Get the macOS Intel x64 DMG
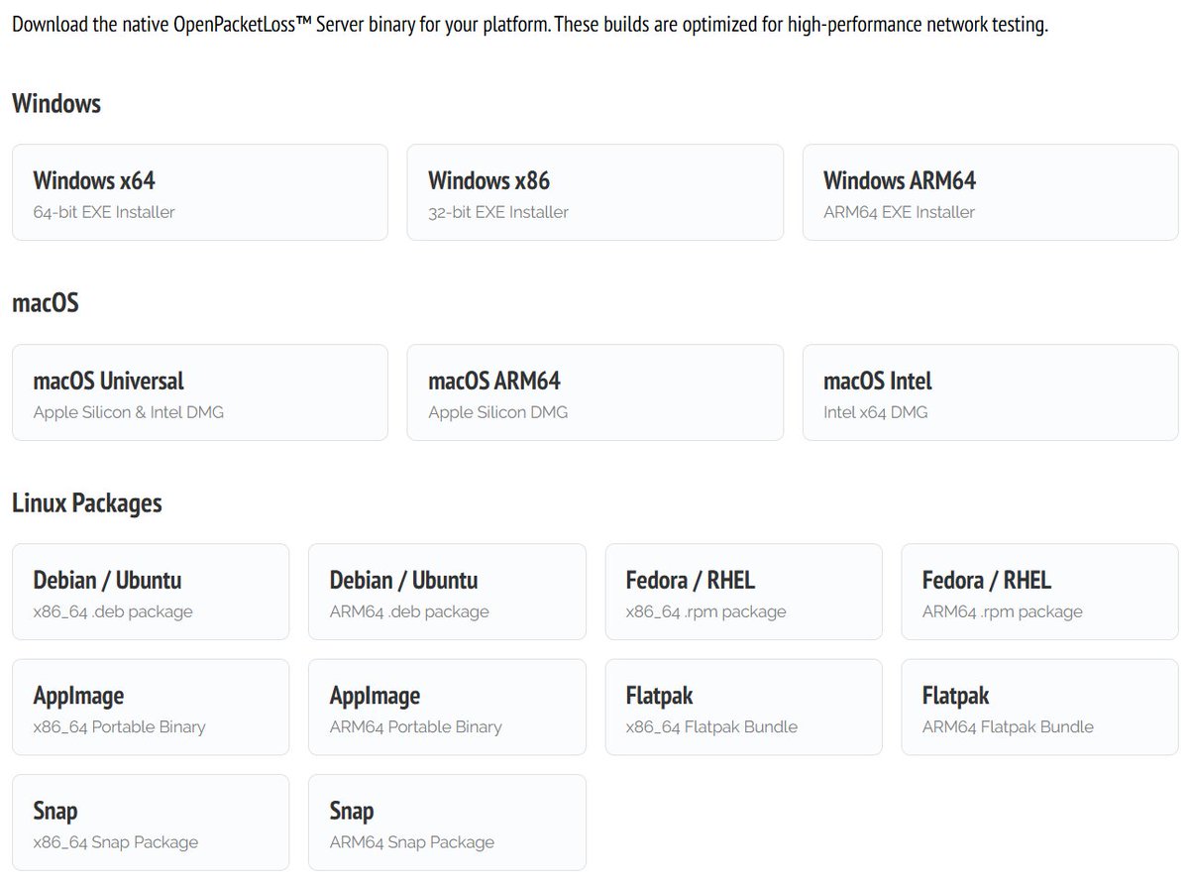Screen dimensions: 1189x881 point(990,392)
